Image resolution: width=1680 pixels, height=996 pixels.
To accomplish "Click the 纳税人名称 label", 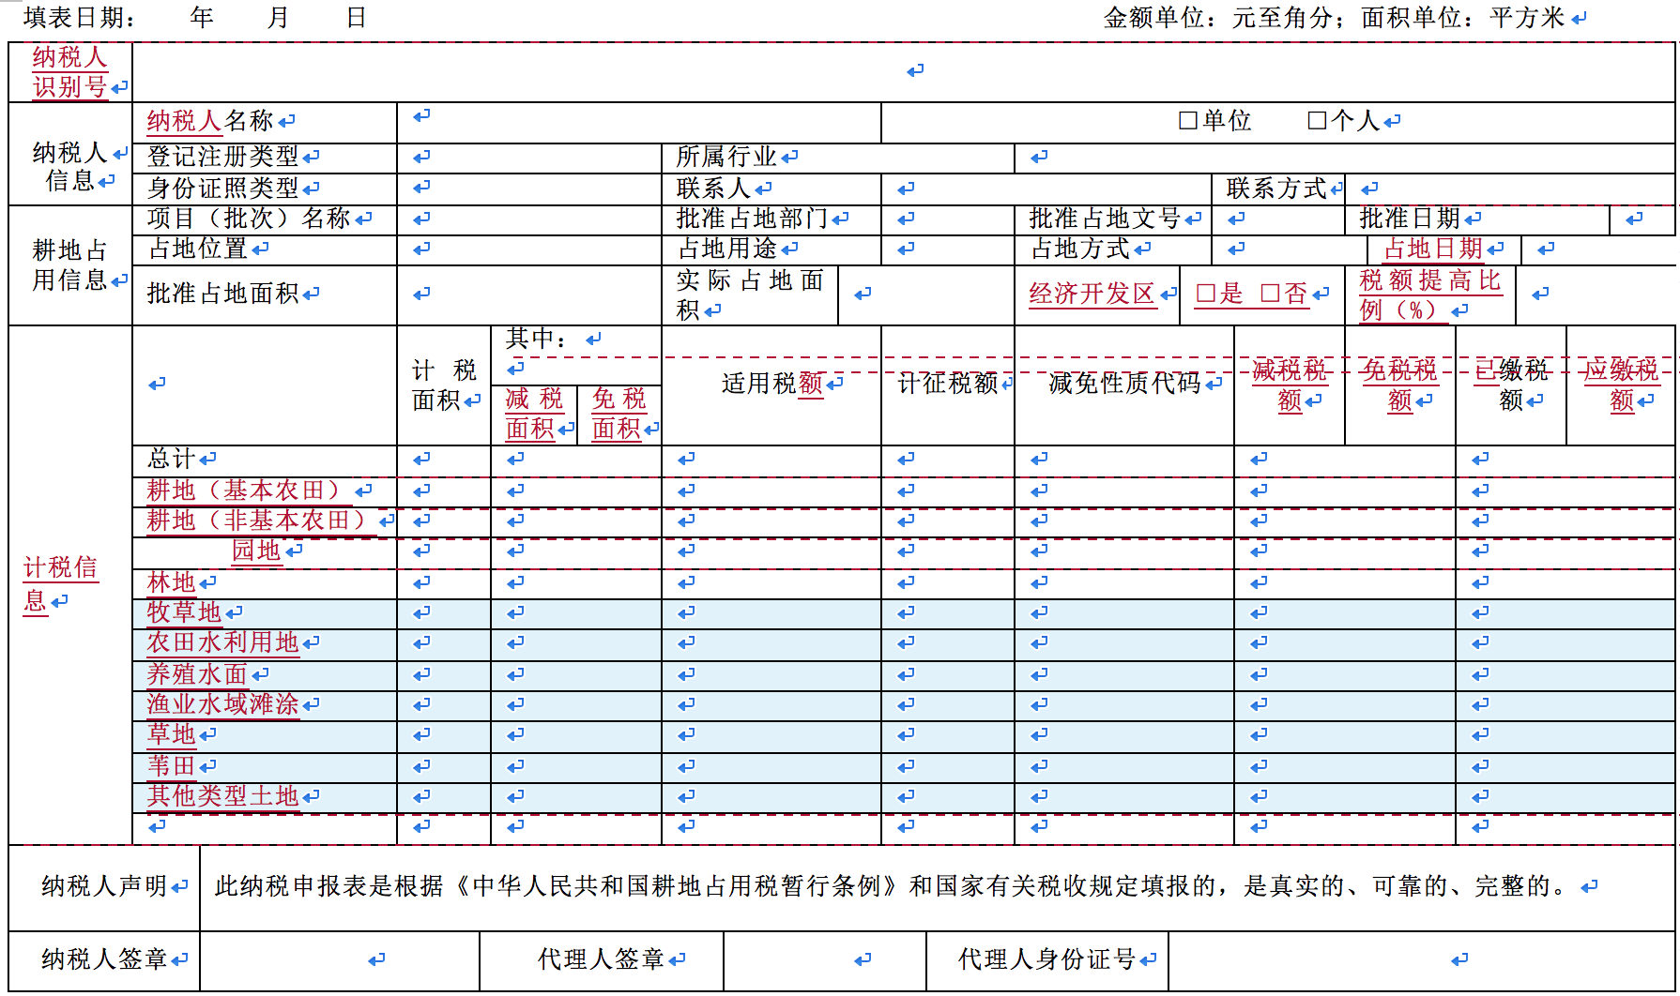I will pyautogui.click(x=210, y=121).
